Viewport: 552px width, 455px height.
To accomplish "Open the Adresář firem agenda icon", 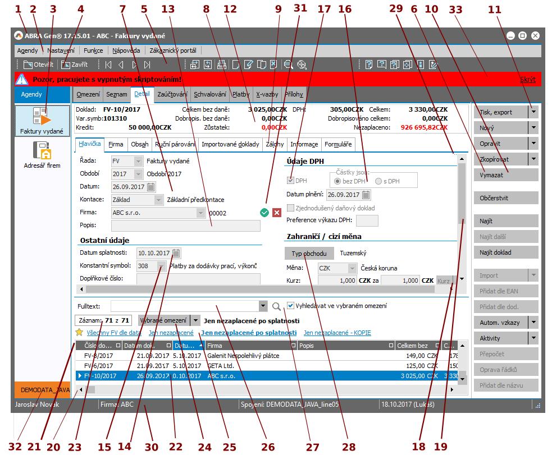I will pyautogui.click(x=42, y=155).
